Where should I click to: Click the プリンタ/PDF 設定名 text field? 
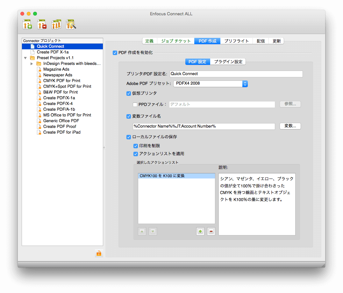(236, 74)
